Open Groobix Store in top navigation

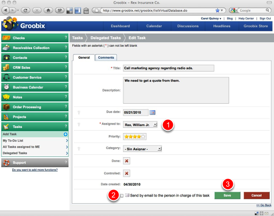(256, 26)
